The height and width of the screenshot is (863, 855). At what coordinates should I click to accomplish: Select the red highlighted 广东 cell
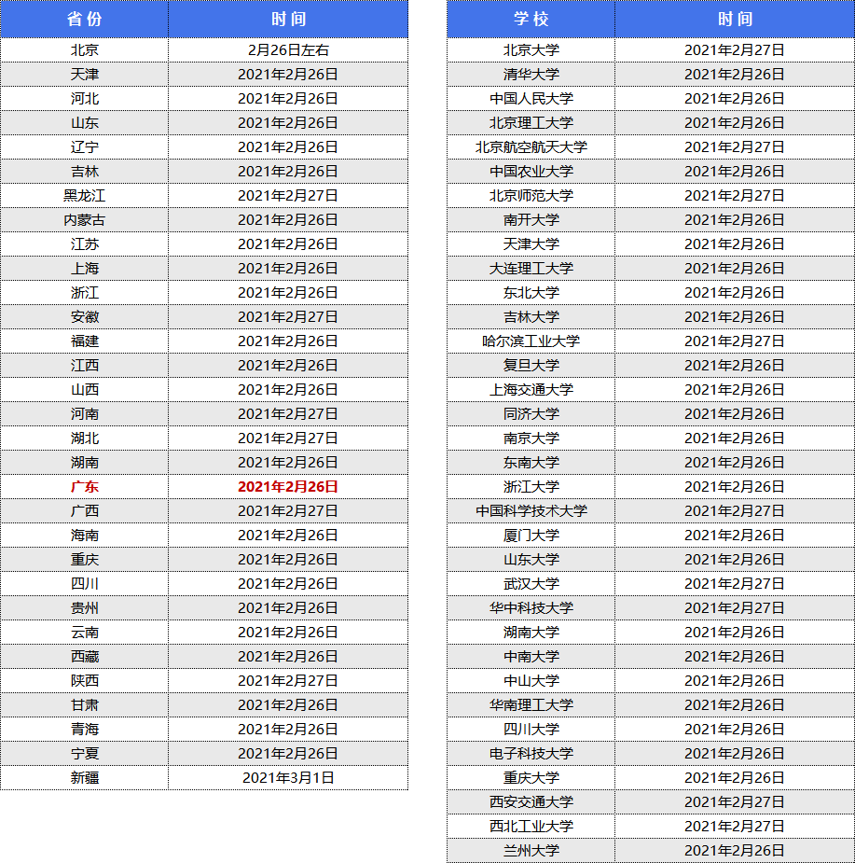[x=84, y=486]
